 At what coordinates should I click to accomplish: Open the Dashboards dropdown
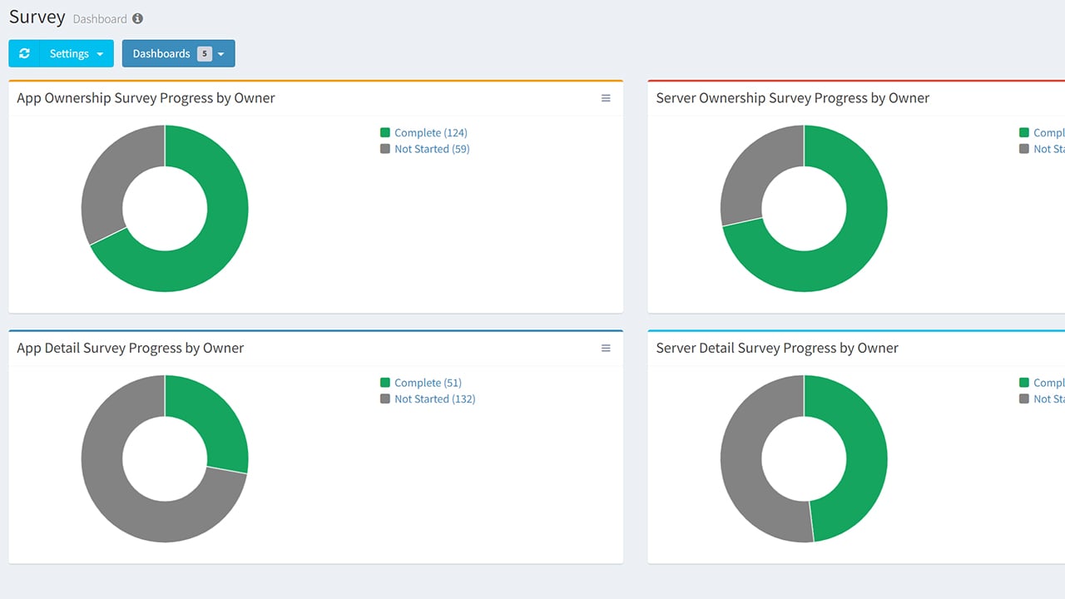[x=178, y=53]
